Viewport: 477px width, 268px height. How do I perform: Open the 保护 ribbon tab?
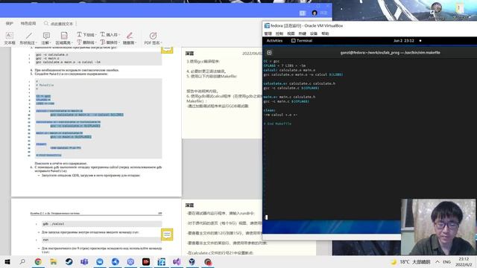[x=10, y=23]
